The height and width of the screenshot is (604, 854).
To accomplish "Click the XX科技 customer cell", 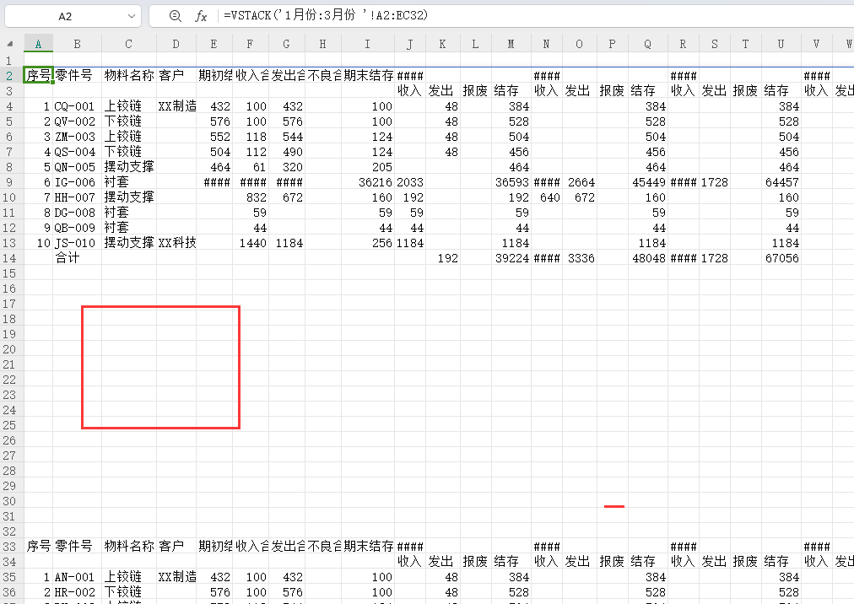I will point(176,243).
